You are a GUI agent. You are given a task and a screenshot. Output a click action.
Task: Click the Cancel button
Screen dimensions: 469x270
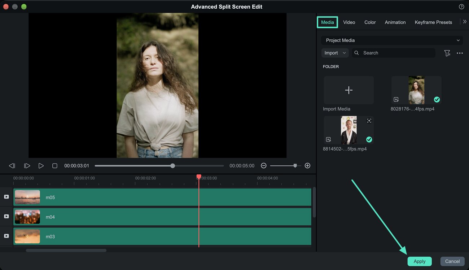452,261
